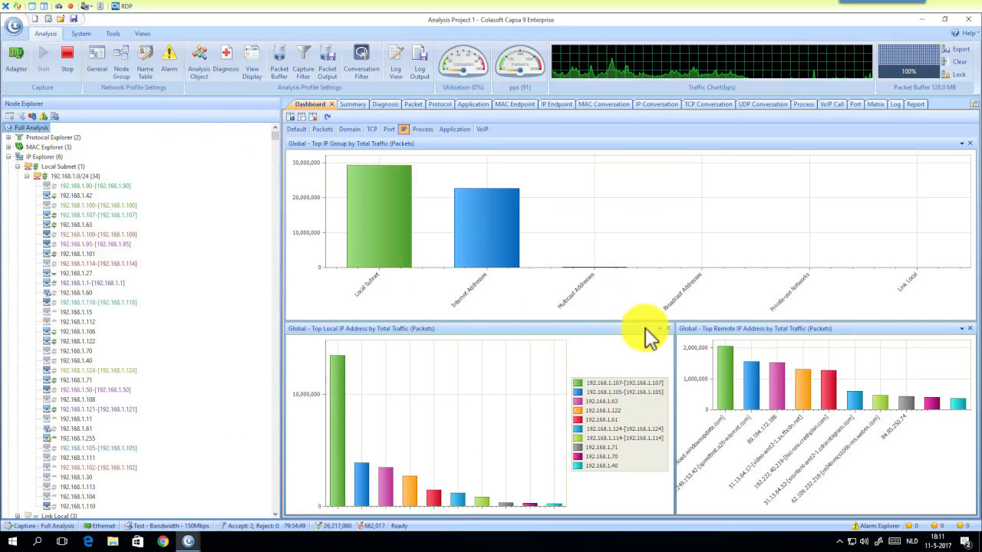Collapse the IP Explorer tree node

(x=8, y=156)
